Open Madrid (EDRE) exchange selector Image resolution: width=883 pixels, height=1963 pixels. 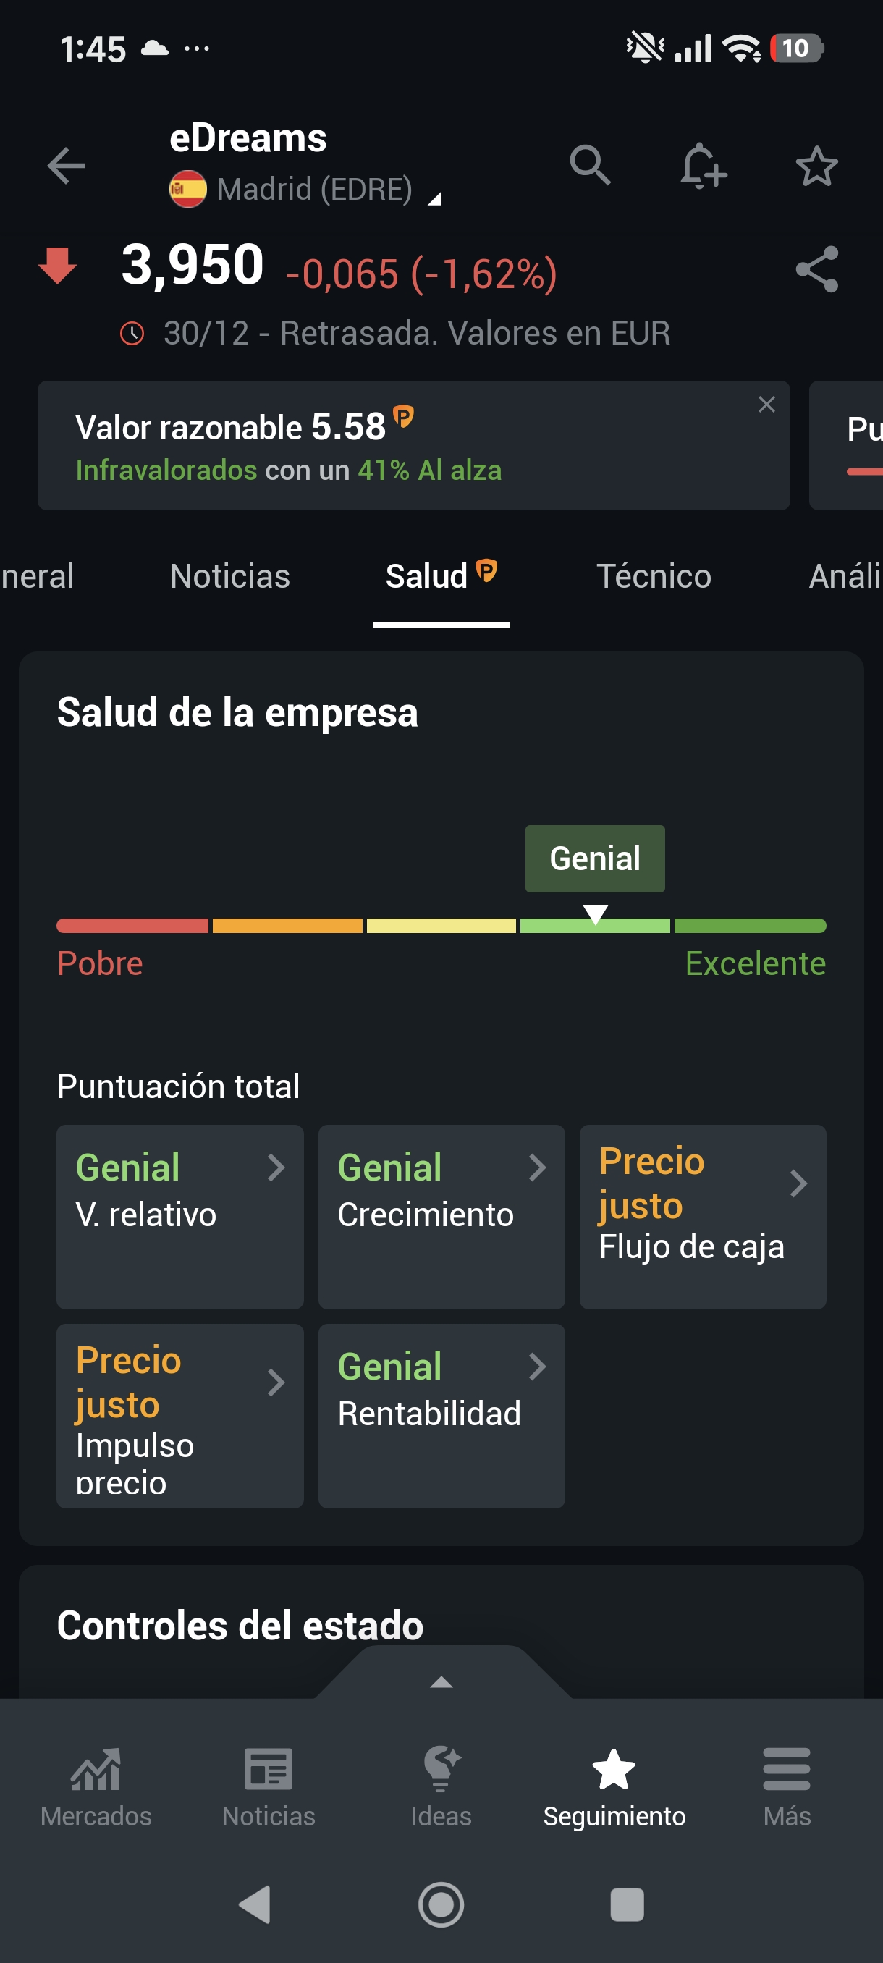314,190
